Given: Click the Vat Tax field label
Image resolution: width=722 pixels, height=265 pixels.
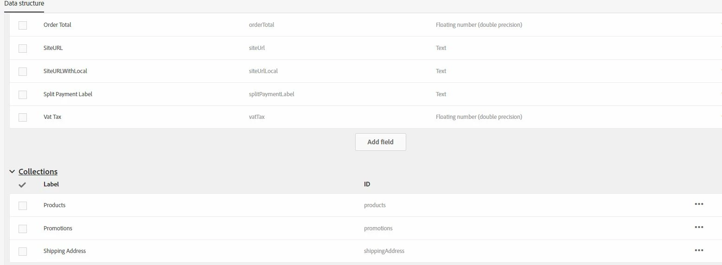Looking at the screenshot, I should click(x=52, y=117).
